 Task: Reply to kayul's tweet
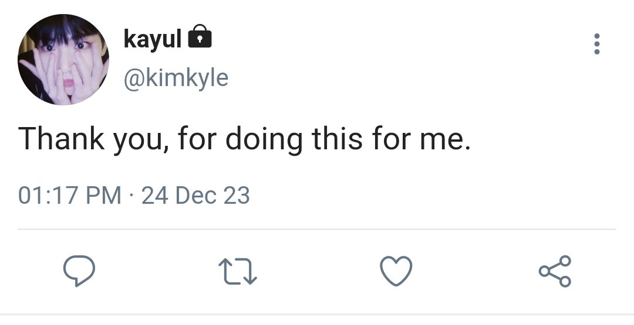pos(79,271)
